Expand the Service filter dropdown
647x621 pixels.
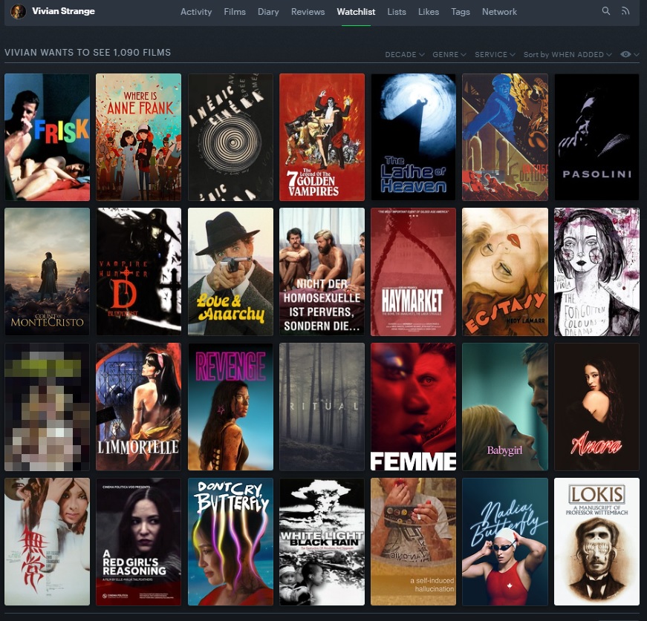tap(495, 54)
